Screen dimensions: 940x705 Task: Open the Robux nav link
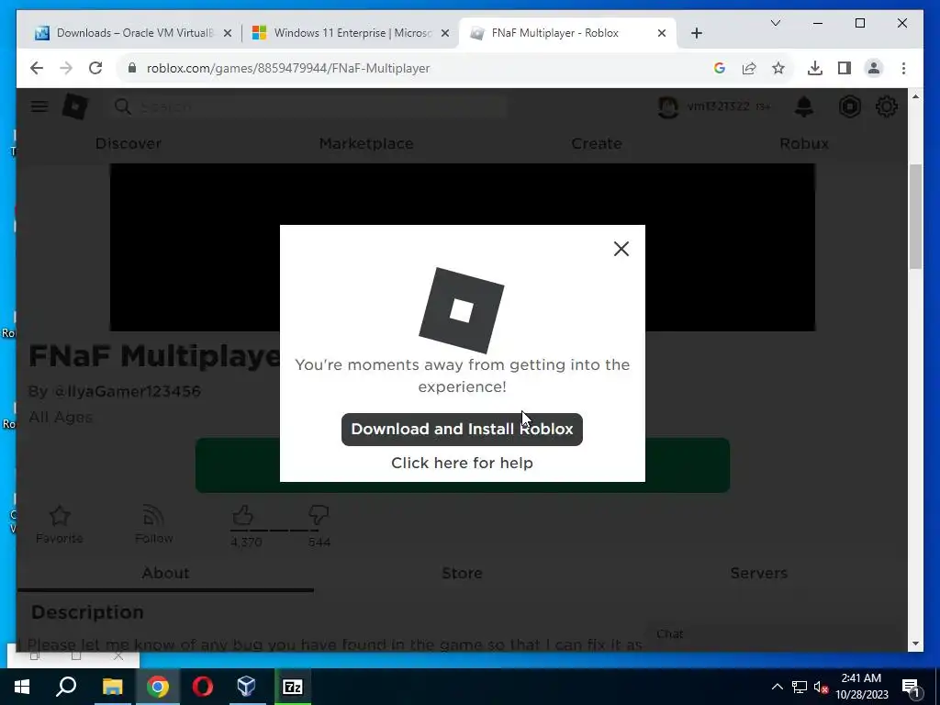[x=804, y=143]
